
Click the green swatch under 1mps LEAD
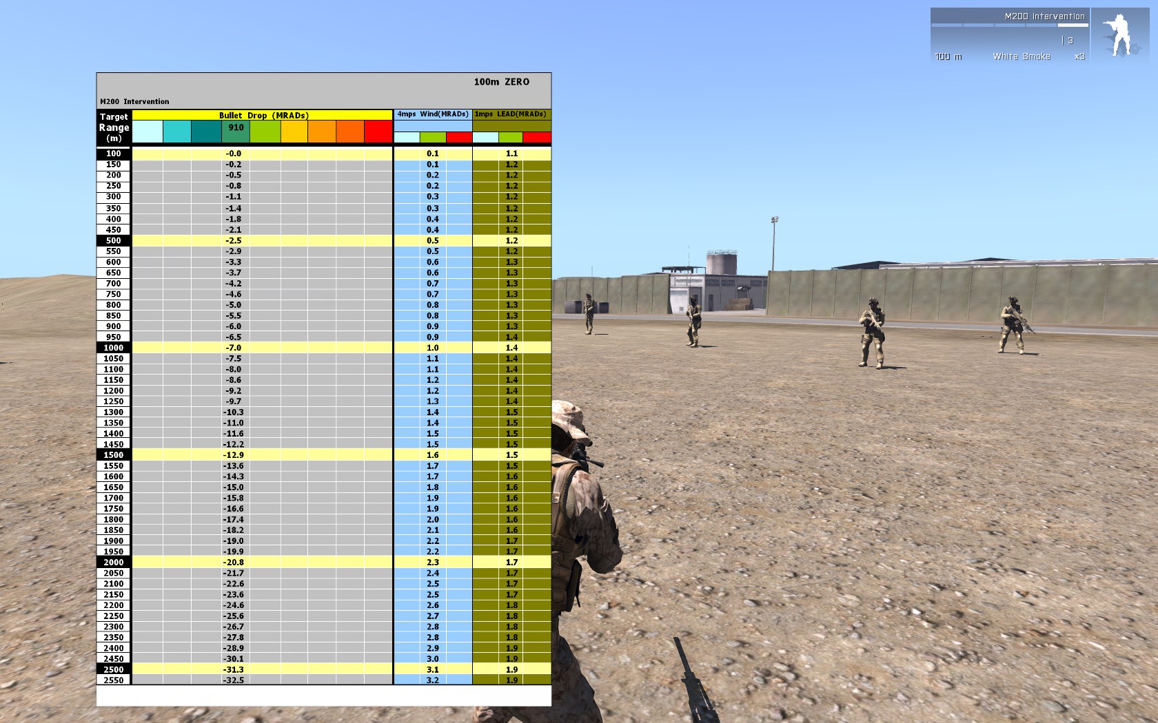click(511, 138)
